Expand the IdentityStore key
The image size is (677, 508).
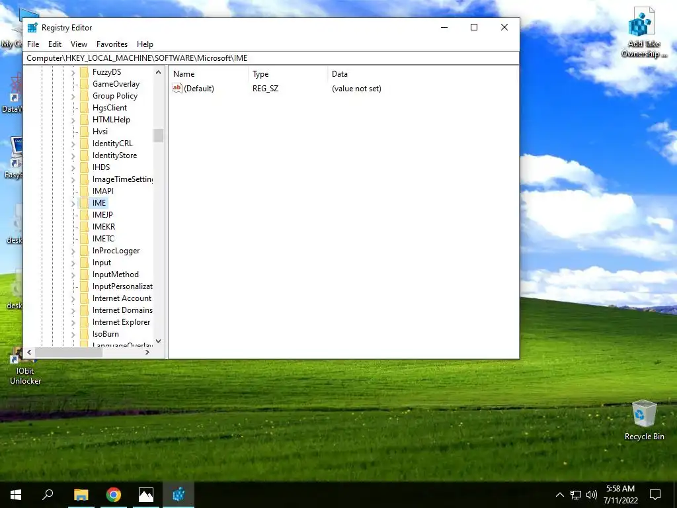[x=73, y=156]
